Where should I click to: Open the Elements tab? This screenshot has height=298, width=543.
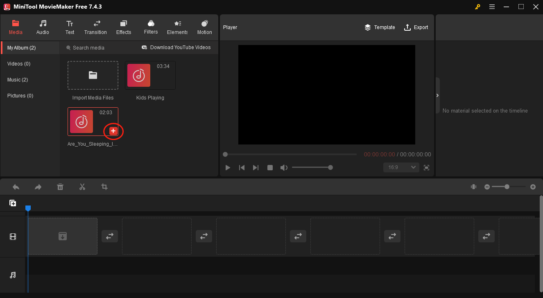tap(177, 27)
